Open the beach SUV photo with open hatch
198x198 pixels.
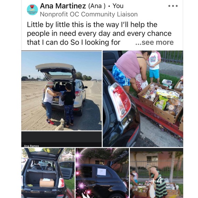coord(61,90)
